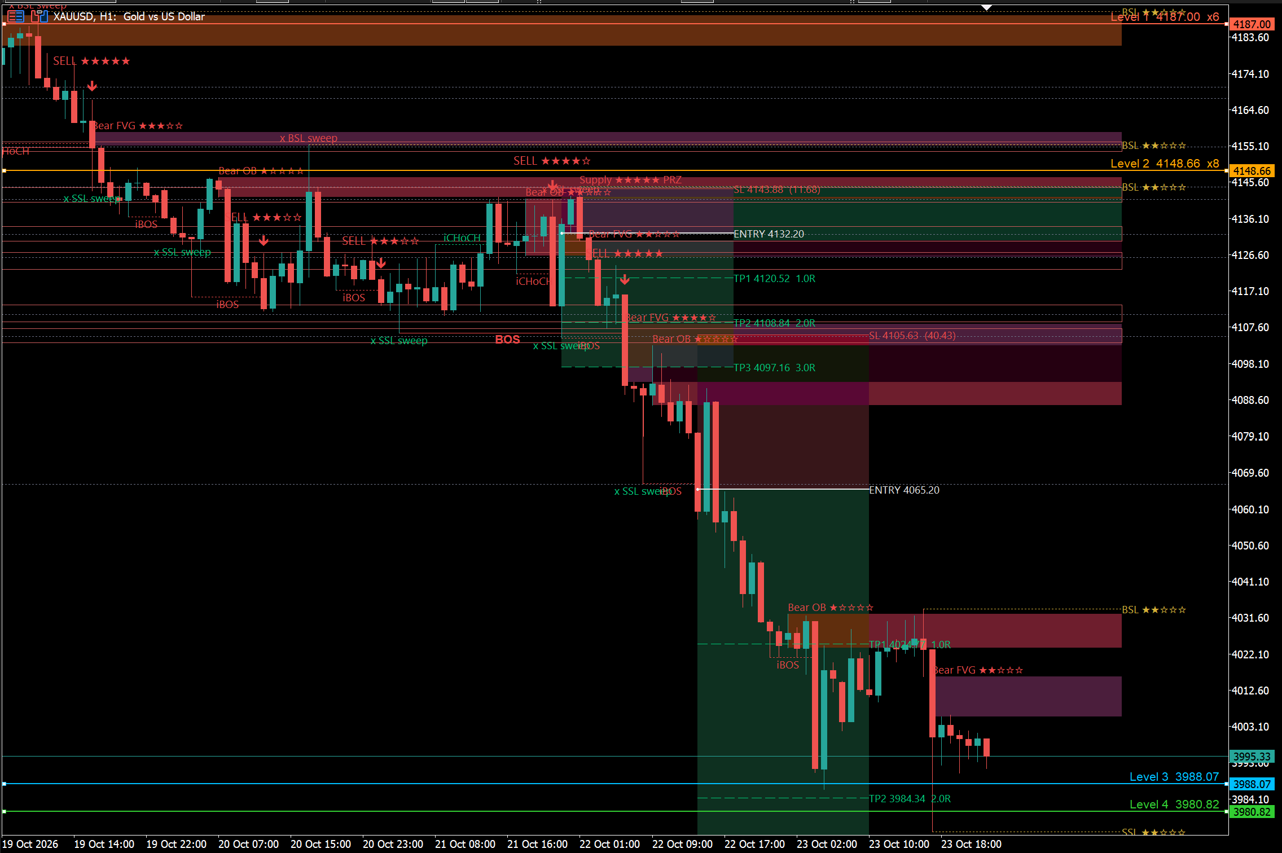The image size is (1282, 853).
Task: Grab the Level 4 line left anchor point
Action: (x=4, y=811)
